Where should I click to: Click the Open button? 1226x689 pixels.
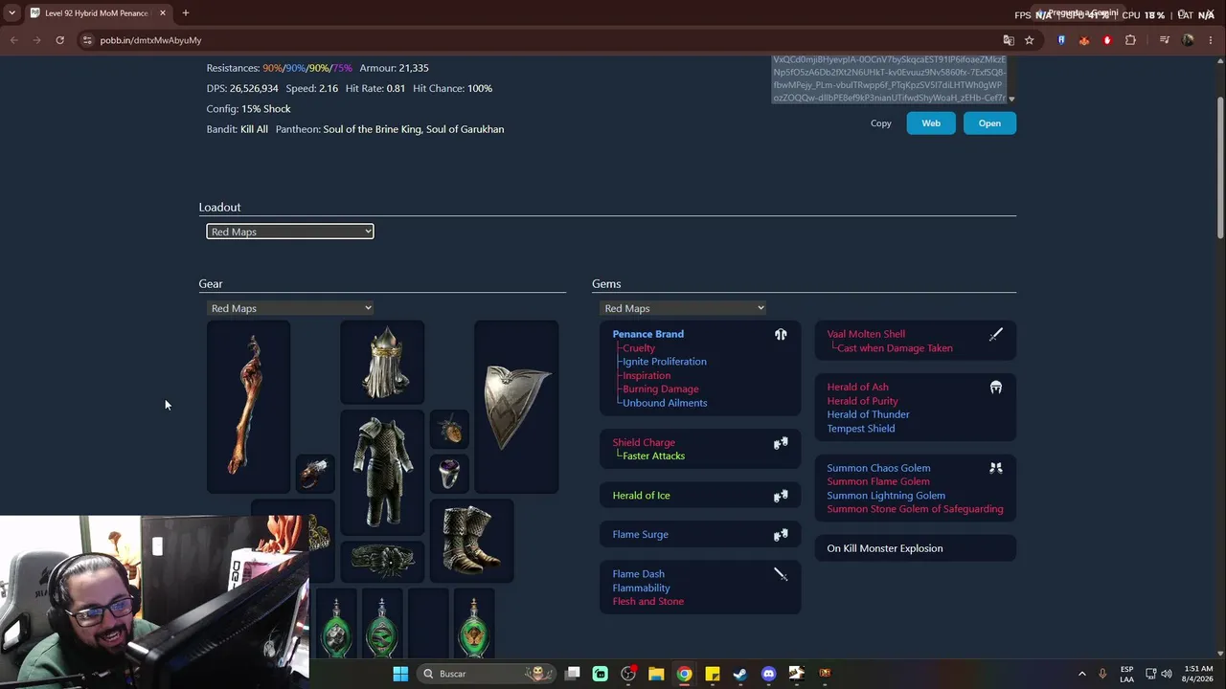[989, 123]
